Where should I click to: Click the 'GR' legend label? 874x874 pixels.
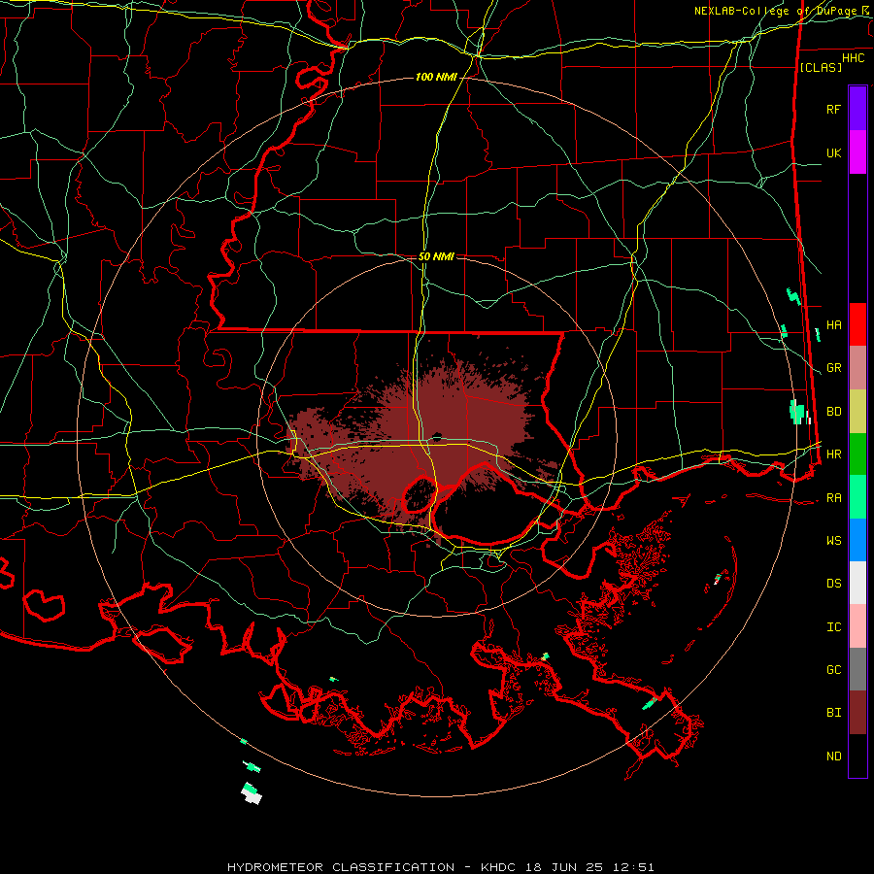833,368
